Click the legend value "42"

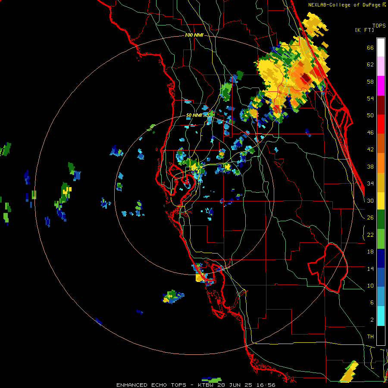click(x=370, y=149)
